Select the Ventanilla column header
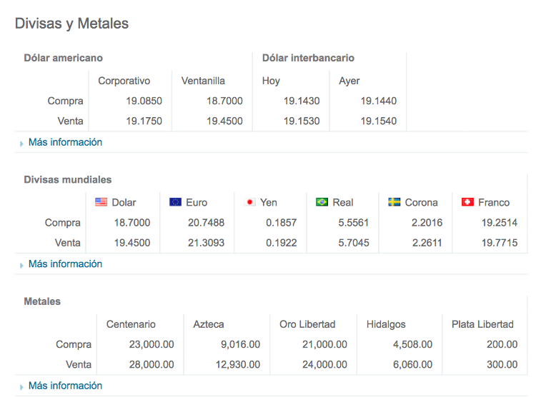This screenshot has height=397, width=536. click(x=204, y=81)
